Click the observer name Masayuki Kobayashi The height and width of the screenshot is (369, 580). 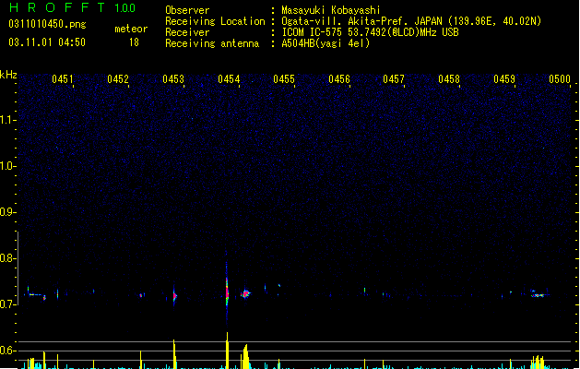[331, 10]
